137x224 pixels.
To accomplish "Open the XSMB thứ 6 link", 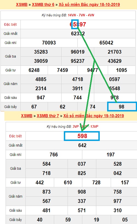I will click(x=43, y=5).
